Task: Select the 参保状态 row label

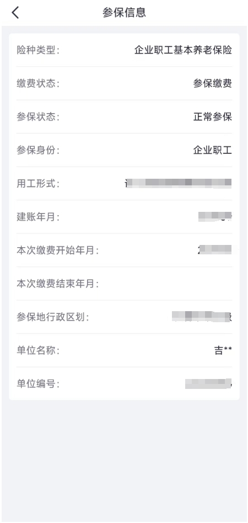Action: (37, 117)
